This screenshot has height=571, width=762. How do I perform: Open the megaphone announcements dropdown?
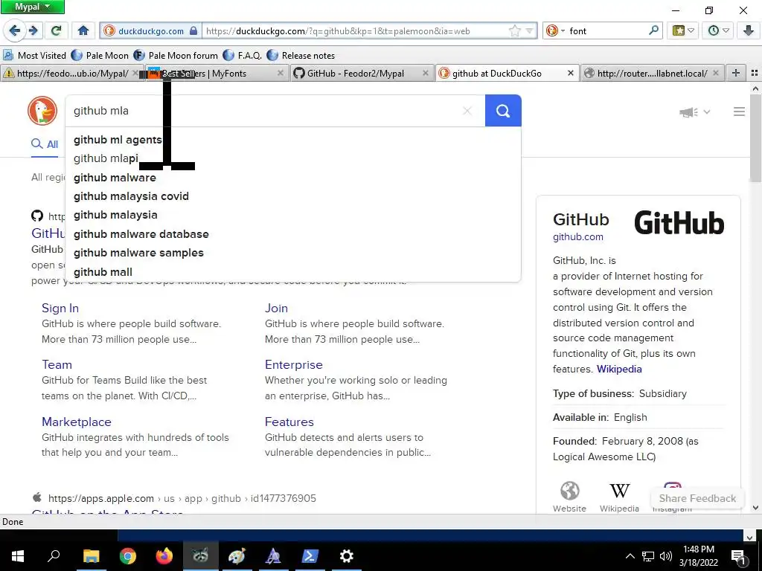pos(695,112)
